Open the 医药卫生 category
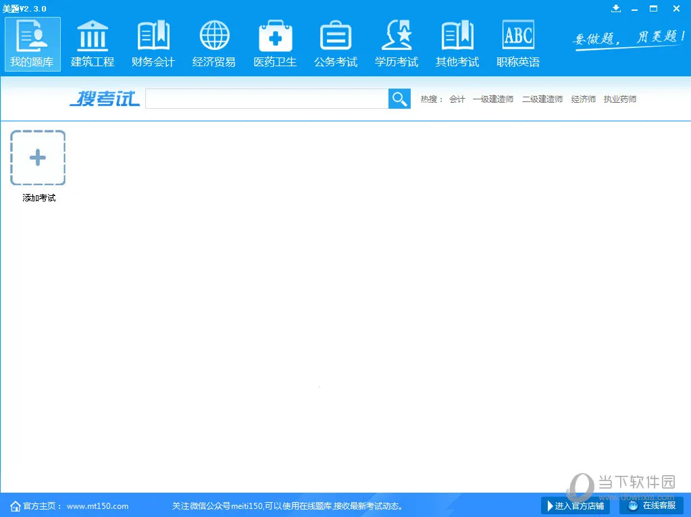 tap(274, 43)
